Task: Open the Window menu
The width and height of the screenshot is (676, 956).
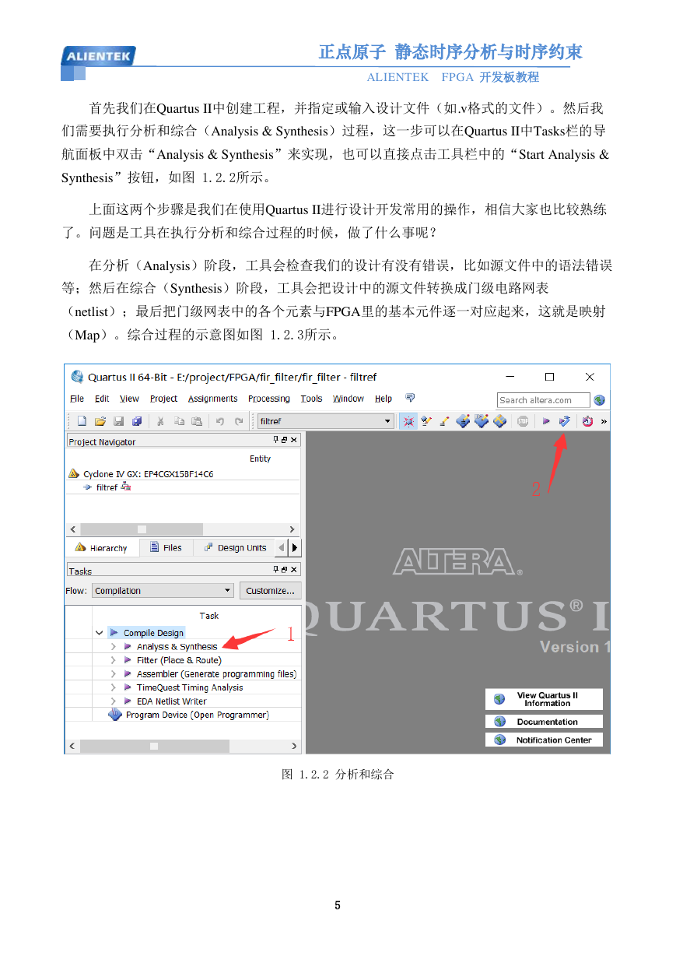Action: (348, 399)
